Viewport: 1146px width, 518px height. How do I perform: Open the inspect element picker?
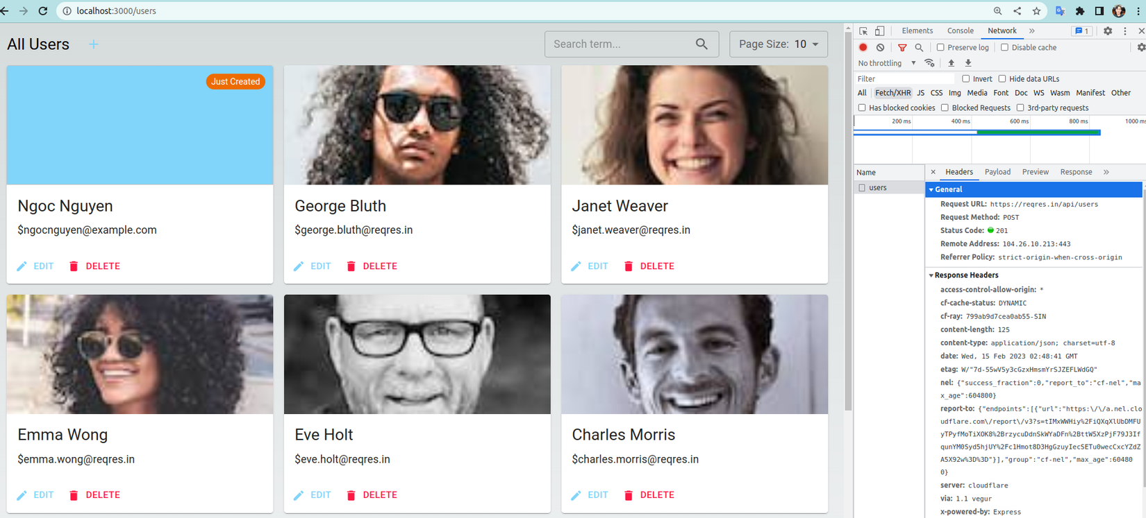pos(863,31)
